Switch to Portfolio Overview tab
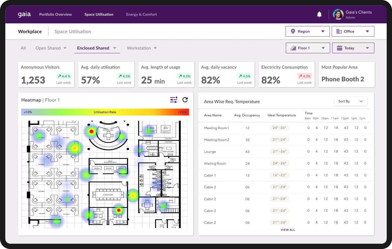Image resolution: width=392 pixels, height=249 pixels. [x=55, y=14]
